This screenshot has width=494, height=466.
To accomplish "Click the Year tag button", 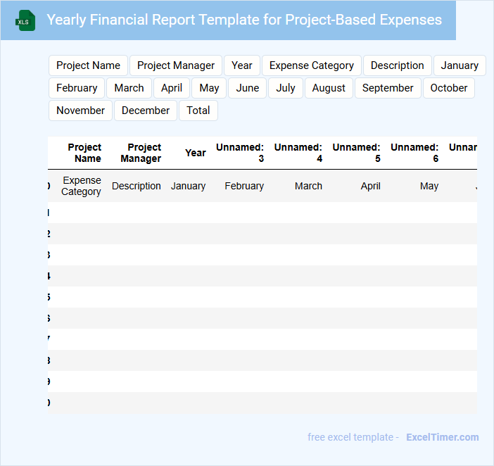I will click(242, 65).
